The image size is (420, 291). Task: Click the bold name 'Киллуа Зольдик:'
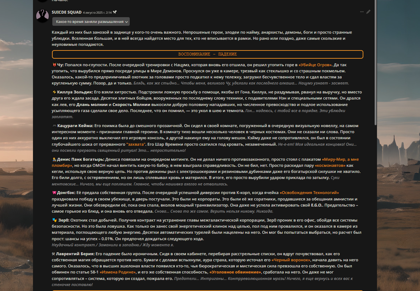pos(75,92)
